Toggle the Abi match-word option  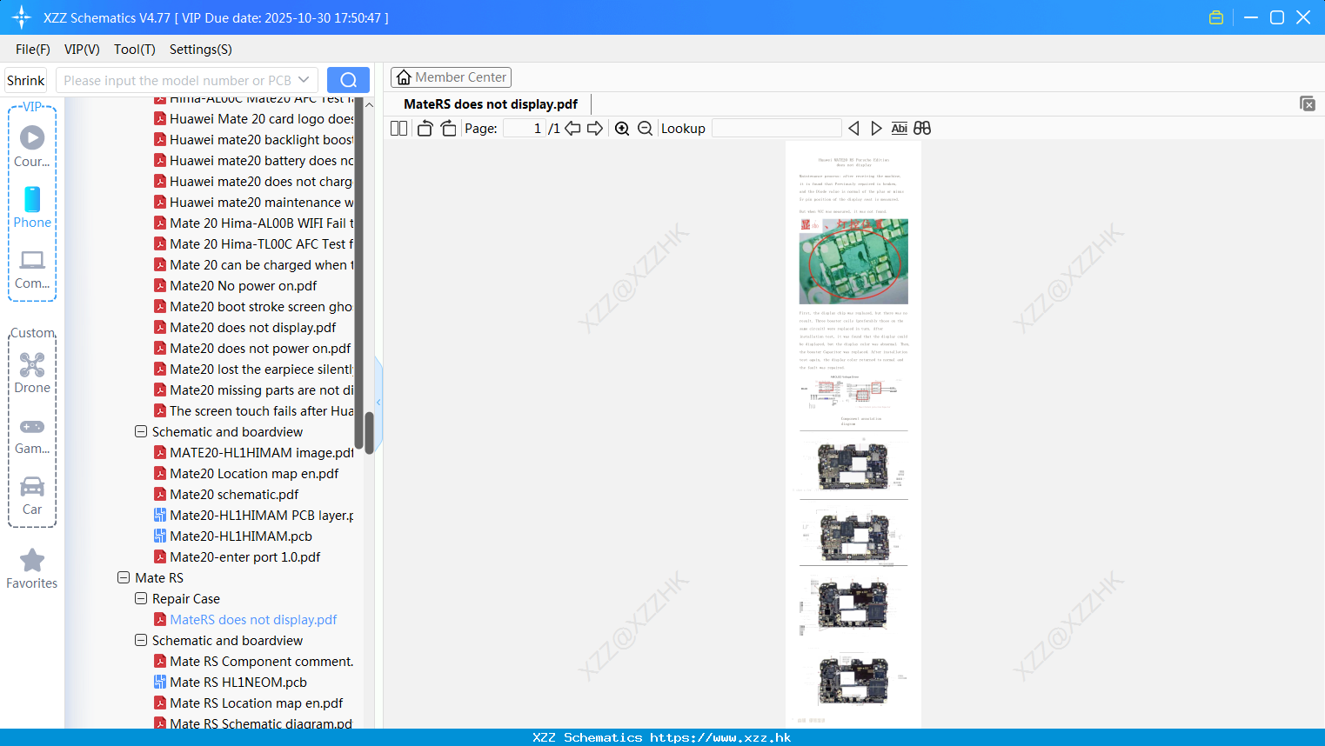click(900, 128)
